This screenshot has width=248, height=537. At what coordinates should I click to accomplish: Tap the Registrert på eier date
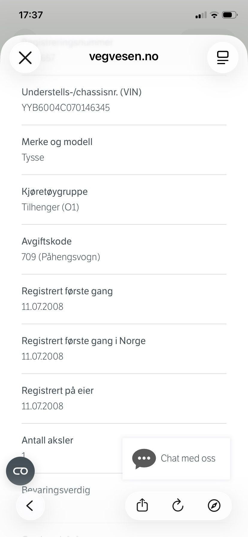(43, 406)
